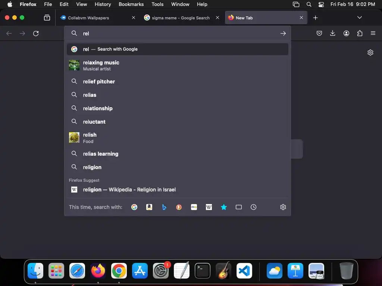Select the 'relaxing music' suggestion

[177, 65]
